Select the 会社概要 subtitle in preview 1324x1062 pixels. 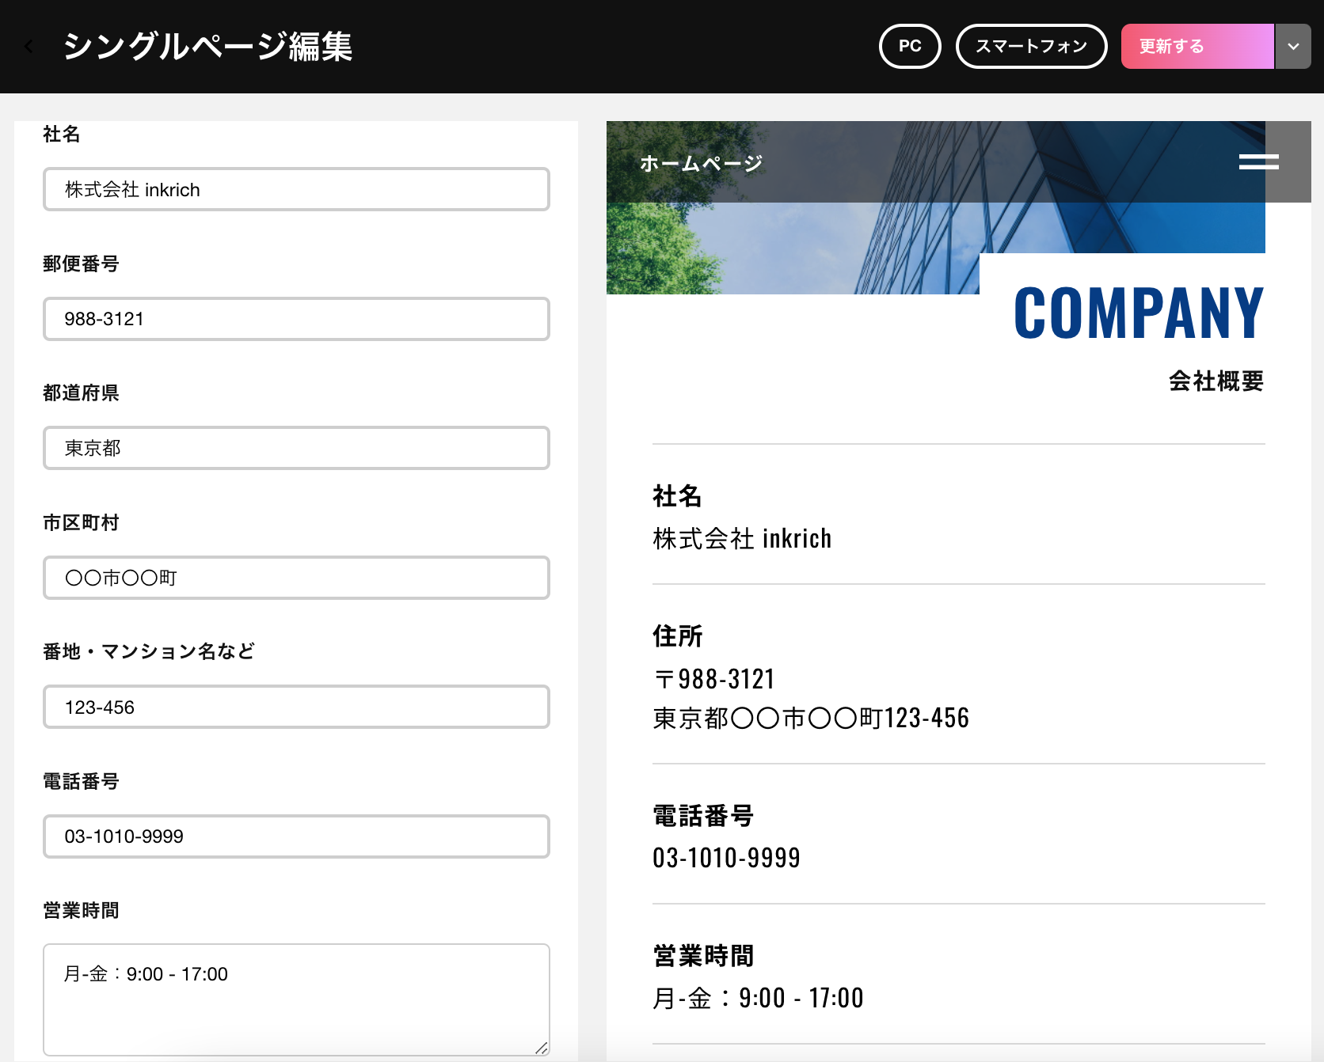click(x=1216, y=381)
